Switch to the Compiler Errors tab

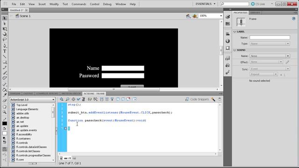click(x=47, y=94)
